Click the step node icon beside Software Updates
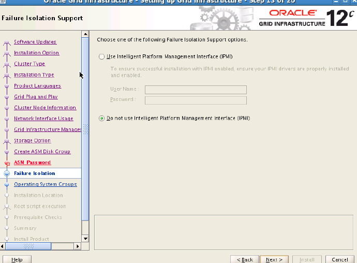Viewport: 357px width, 263px height. [7, 42]
